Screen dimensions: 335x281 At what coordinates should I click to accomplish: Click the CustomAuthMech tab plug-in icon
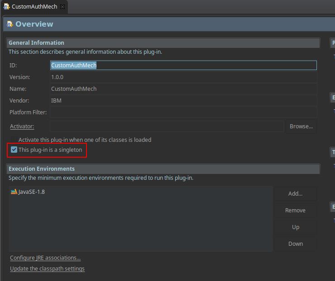coord(7,6)
